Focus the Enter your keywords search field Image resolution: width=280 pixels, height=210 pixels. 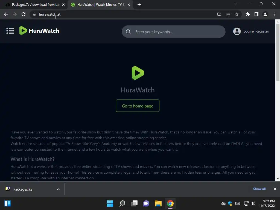(x=174, y=32)
